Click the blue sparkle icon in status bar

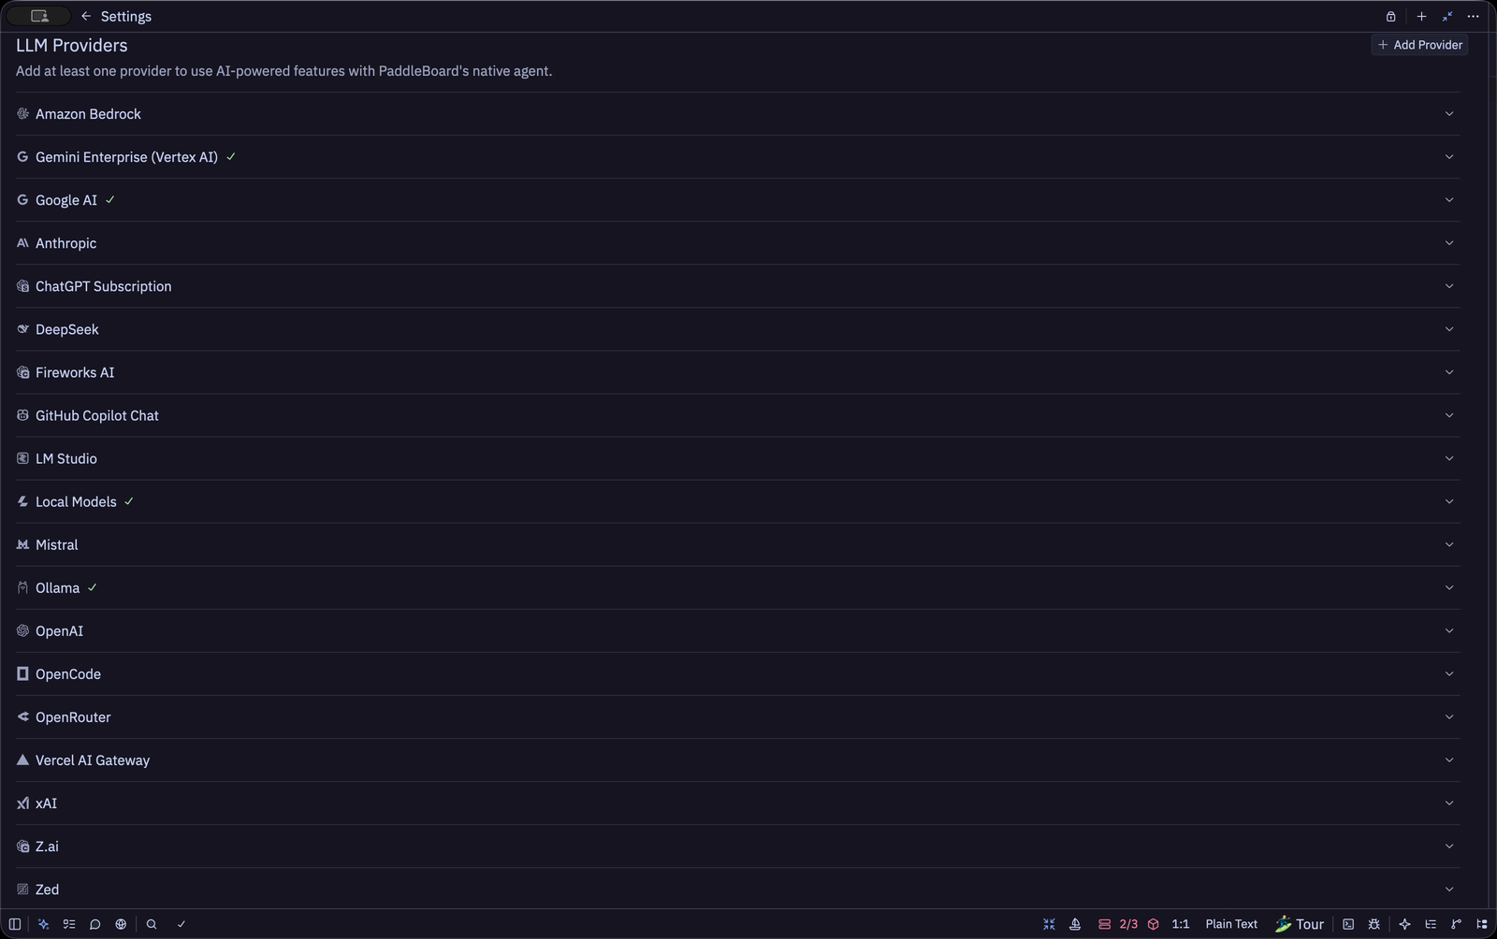pos(43,924)
